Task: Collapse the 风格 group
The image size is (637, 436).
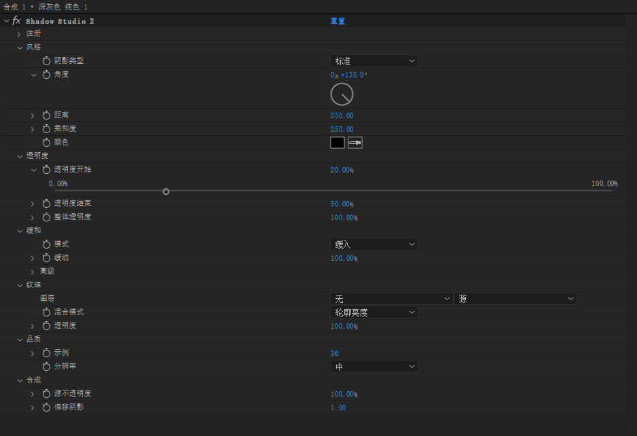Action: coord(20,48)
